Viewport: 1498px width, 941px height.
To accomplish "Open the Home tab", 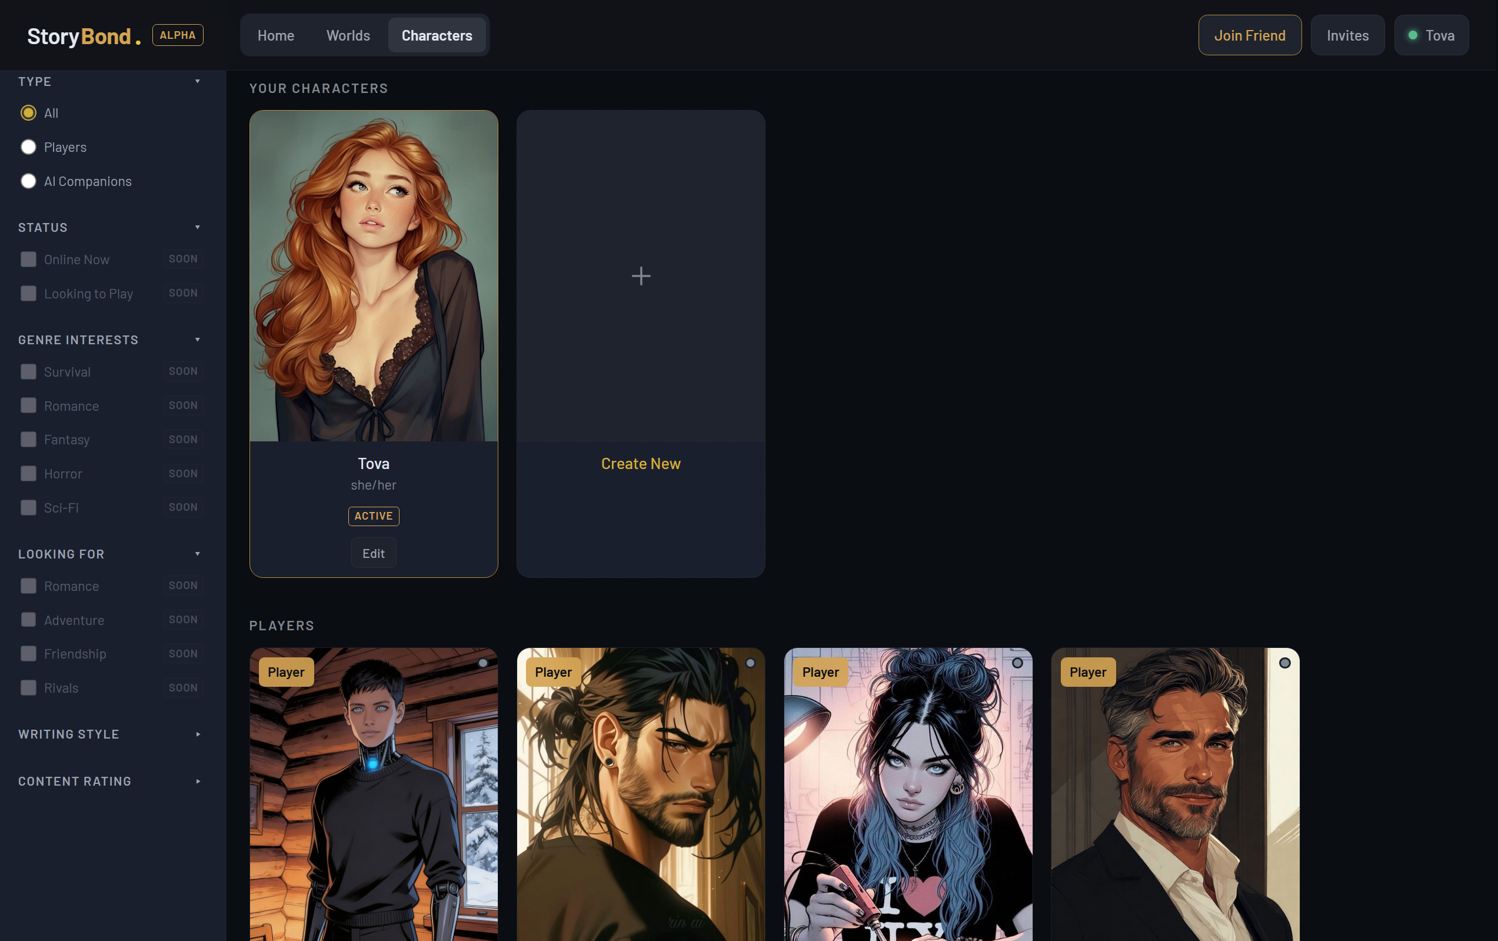I will pos(275,35).
